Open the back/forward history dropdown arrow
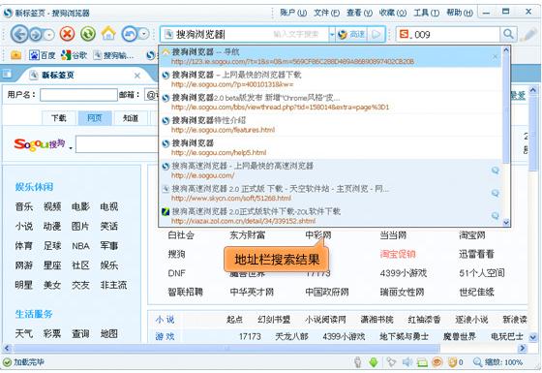 (x=49, y=35)
